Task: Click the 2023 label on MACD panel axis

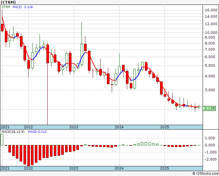Action: click(x=74, y=168)
